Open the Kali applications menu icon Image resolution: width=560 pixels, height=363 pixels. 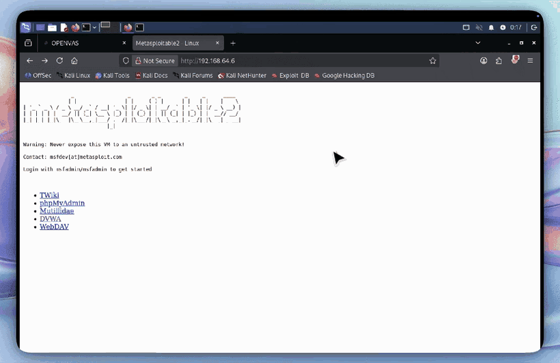26,27
